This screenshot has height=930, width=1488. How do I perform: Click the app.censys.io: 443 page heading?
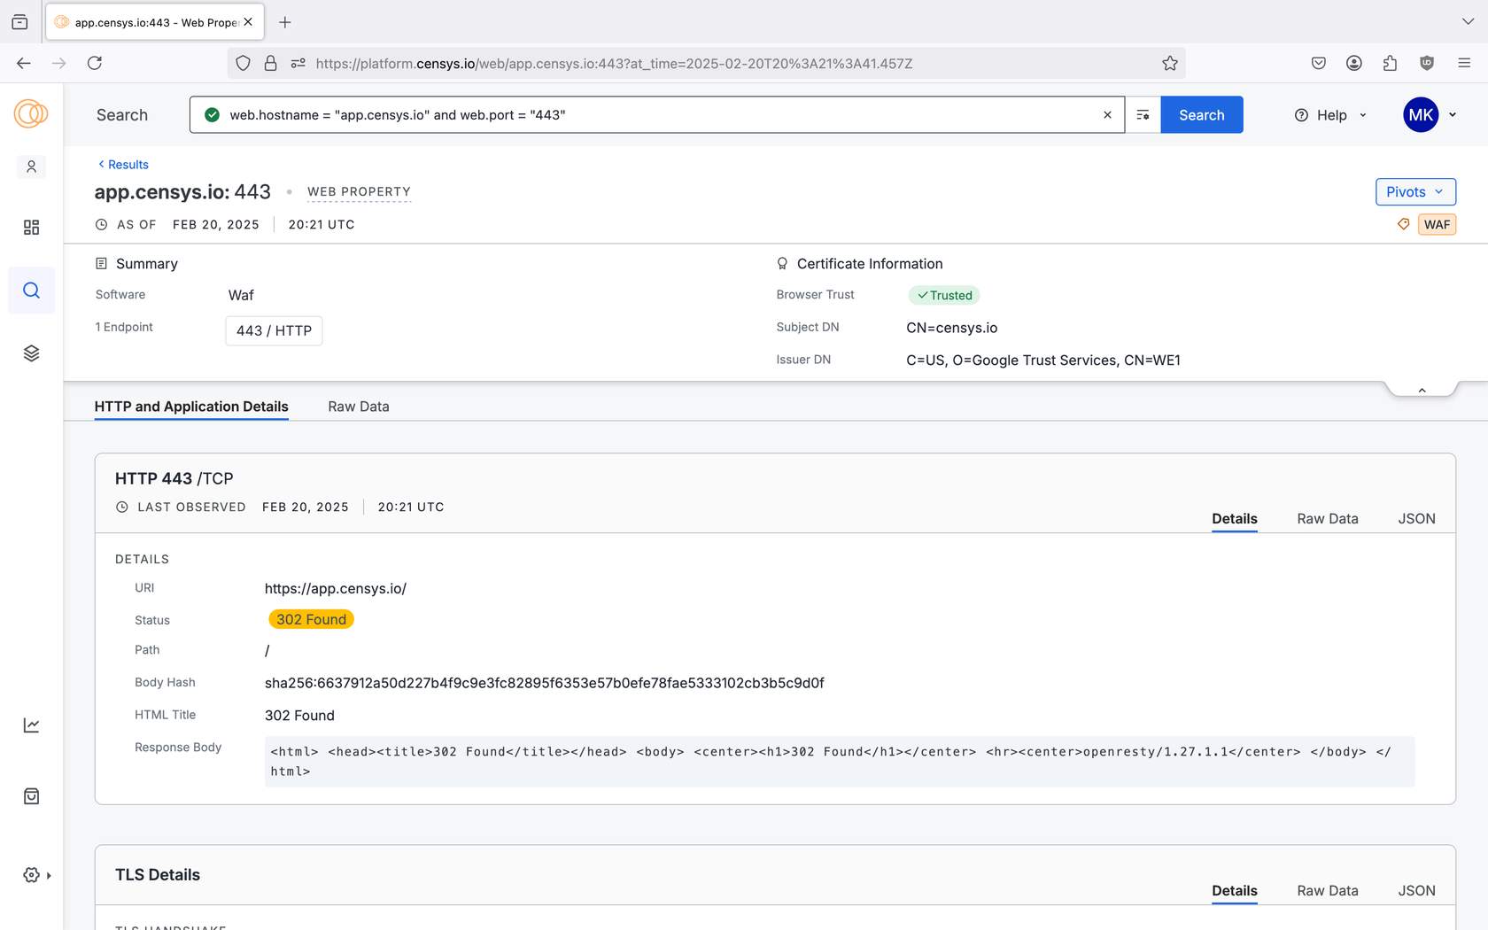pyautogui.click(x=182, y=192)
